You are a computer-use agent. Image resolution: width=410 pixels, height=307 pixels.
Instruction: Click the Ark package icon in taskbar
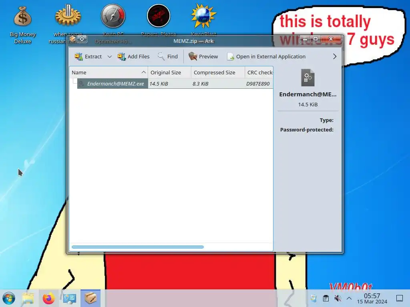(90, 298)
